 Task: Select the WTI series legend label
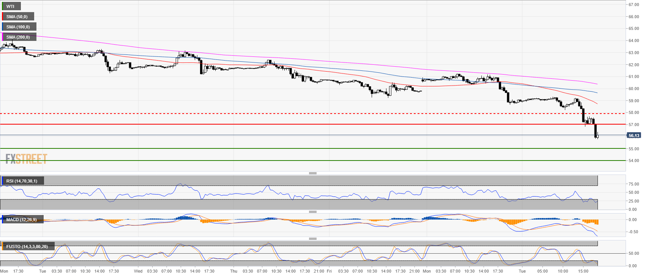[x=11, y=6]
